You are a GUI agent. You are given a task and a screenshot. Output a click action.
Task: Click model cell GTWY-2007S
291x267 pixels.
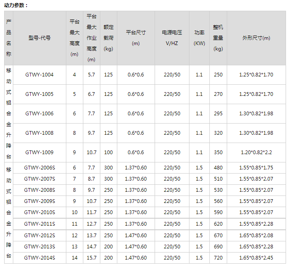point(39,179)
